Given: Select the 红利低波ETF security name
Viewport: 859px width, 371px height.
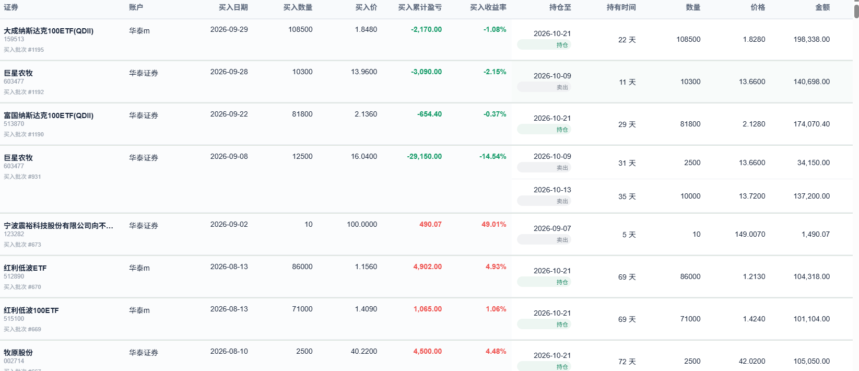Looking at the screenshot, I should [25, 268].
